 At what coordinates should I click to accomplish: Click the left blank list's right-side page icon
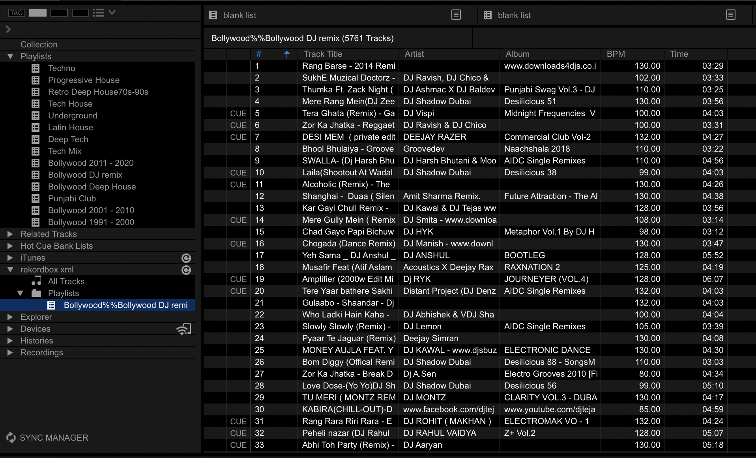click(456, 15)
